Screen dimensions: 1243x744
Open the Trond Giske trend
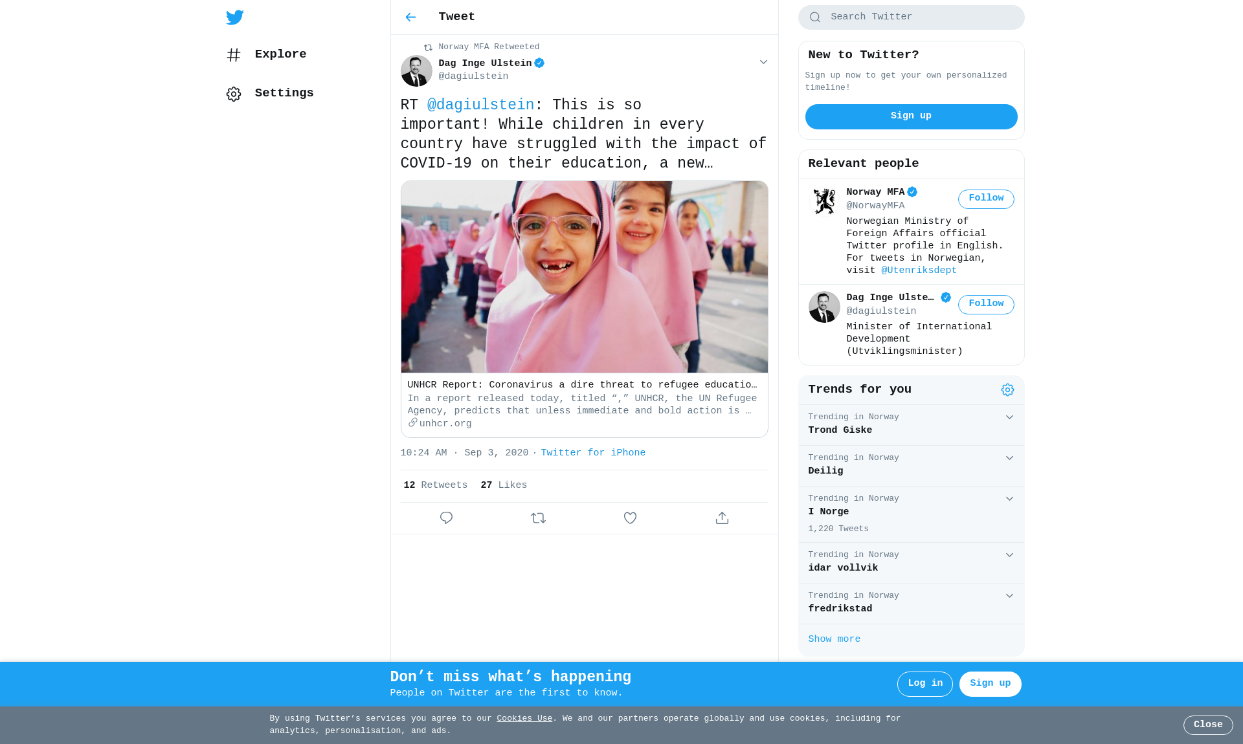(911, 425)
